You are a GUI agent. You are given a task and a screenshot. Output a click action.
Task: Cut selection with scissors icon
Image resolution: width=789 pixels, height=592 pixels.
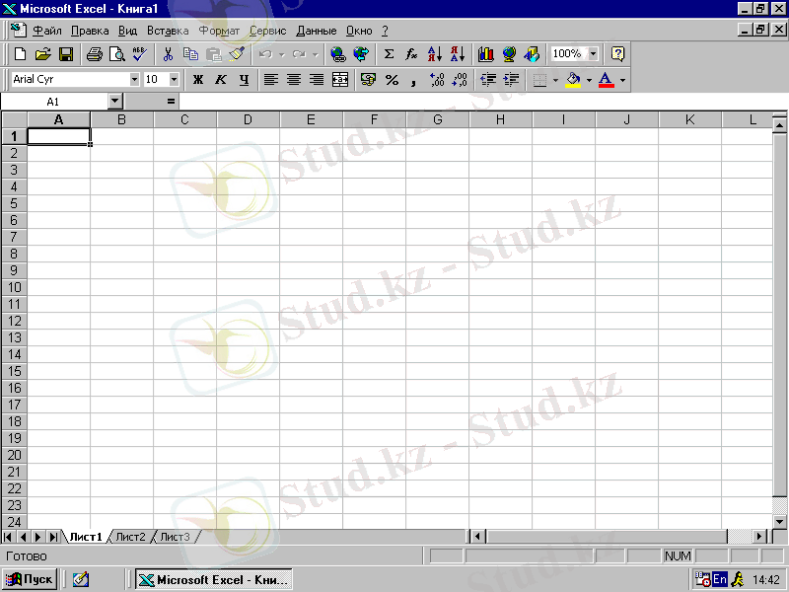[168, 54]
